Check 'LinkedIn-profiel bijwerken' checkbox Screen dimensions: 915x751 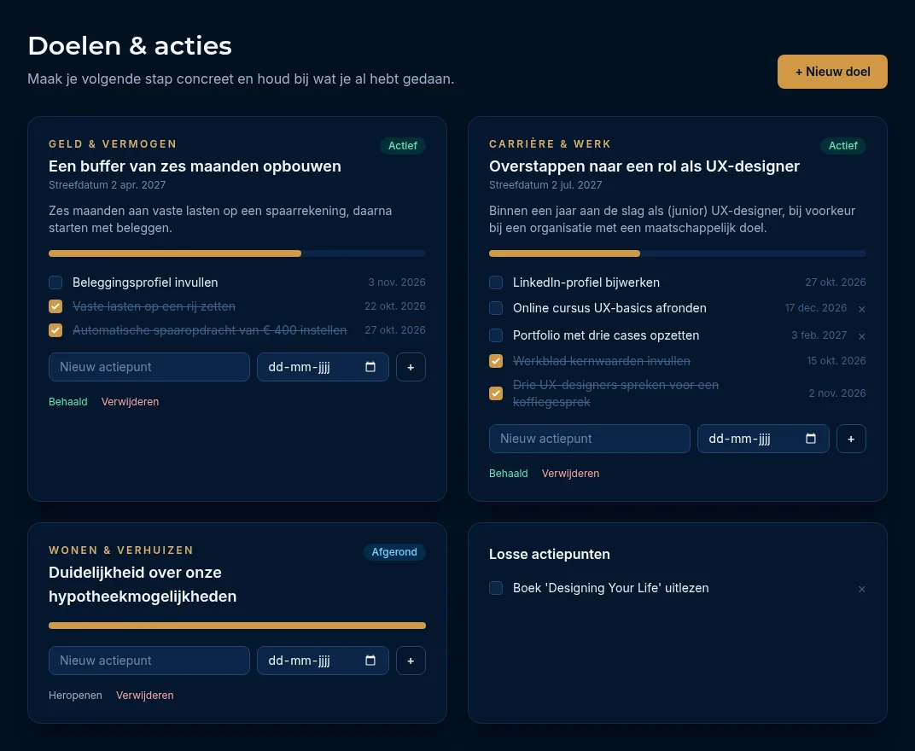click(496, 282)
